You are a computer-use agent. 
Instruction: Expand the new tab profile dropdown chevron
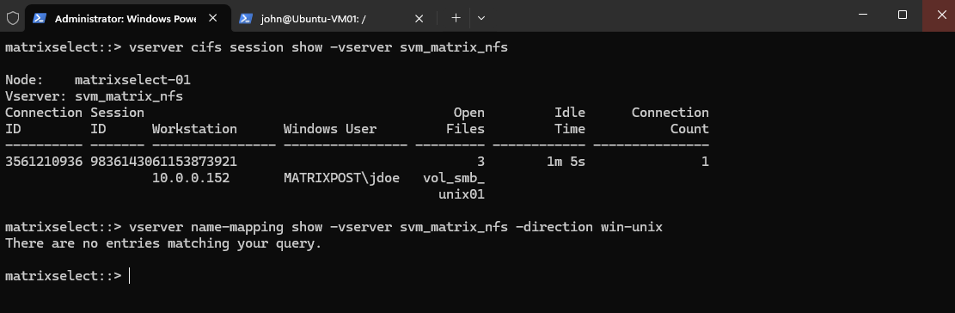tap(481, 18)
